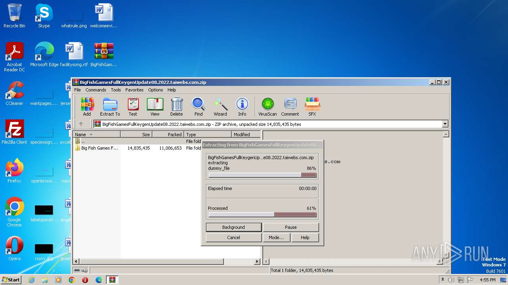Image resolution: width=508 pixels, height=285 pixels.
Task: Open the File menu
Action: (77, 90)
